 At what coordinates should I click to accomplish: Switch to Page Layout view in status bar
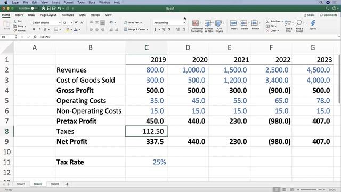(x=284, y=190)
